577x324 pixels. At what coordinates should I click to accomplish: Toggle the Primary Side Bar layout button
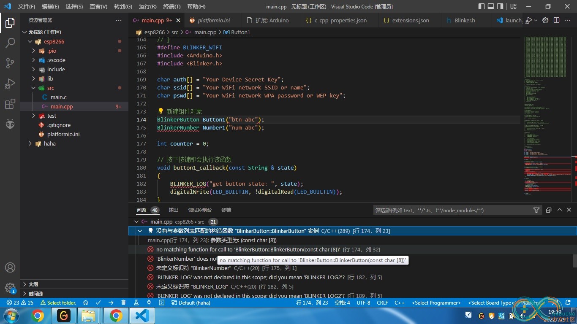coord(482,6)
